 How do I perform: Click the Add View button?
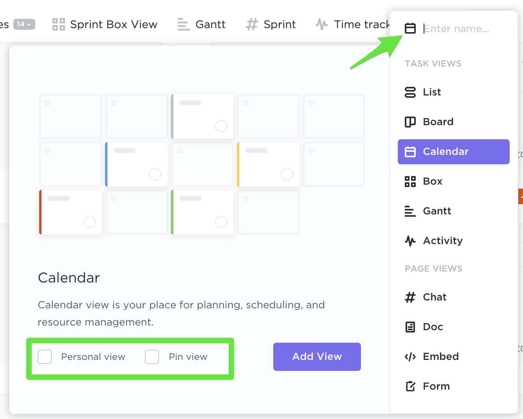click(317, 357)
